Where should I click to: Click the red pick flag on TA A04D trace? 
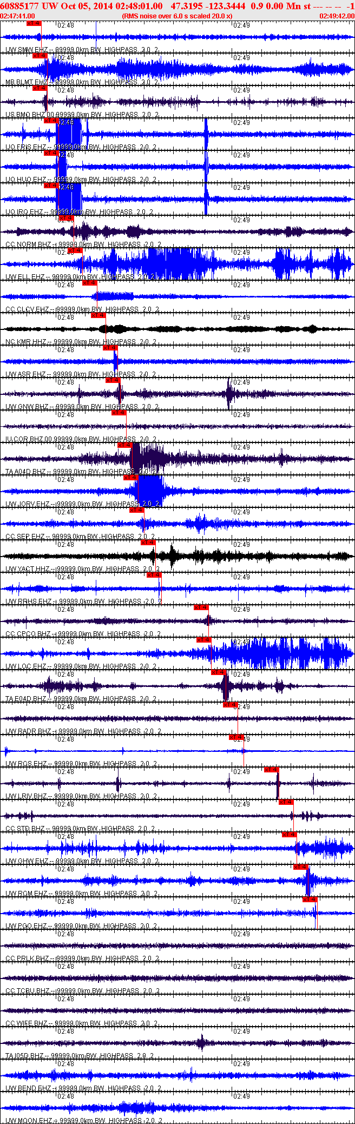pos(125,445)
